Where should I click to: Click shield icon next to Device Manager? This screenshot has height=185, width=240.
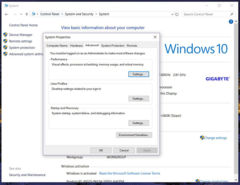click(x=5, y=35)
